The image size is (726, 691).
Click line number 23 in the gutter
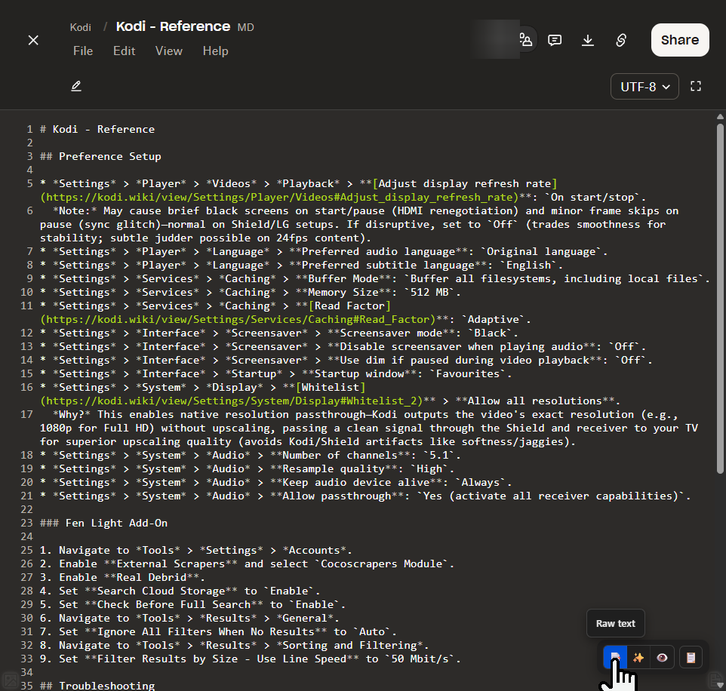tap(27, 523)
